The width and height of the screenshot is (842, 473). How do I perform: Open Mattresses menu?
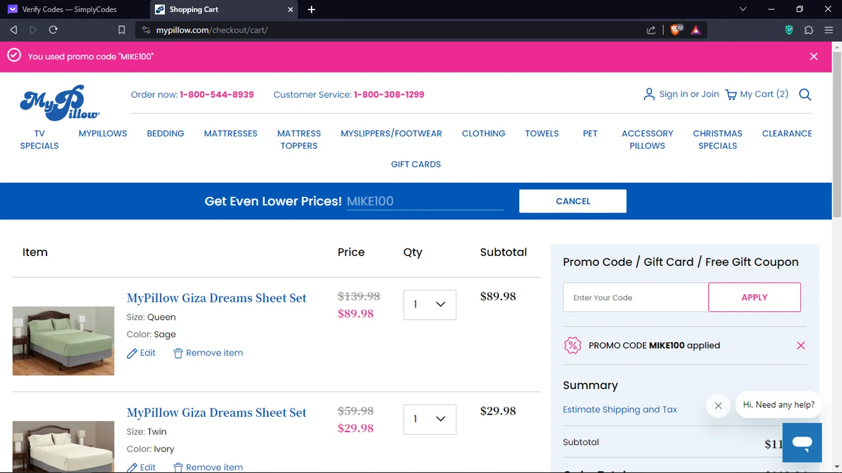click(x=231, y=134)
